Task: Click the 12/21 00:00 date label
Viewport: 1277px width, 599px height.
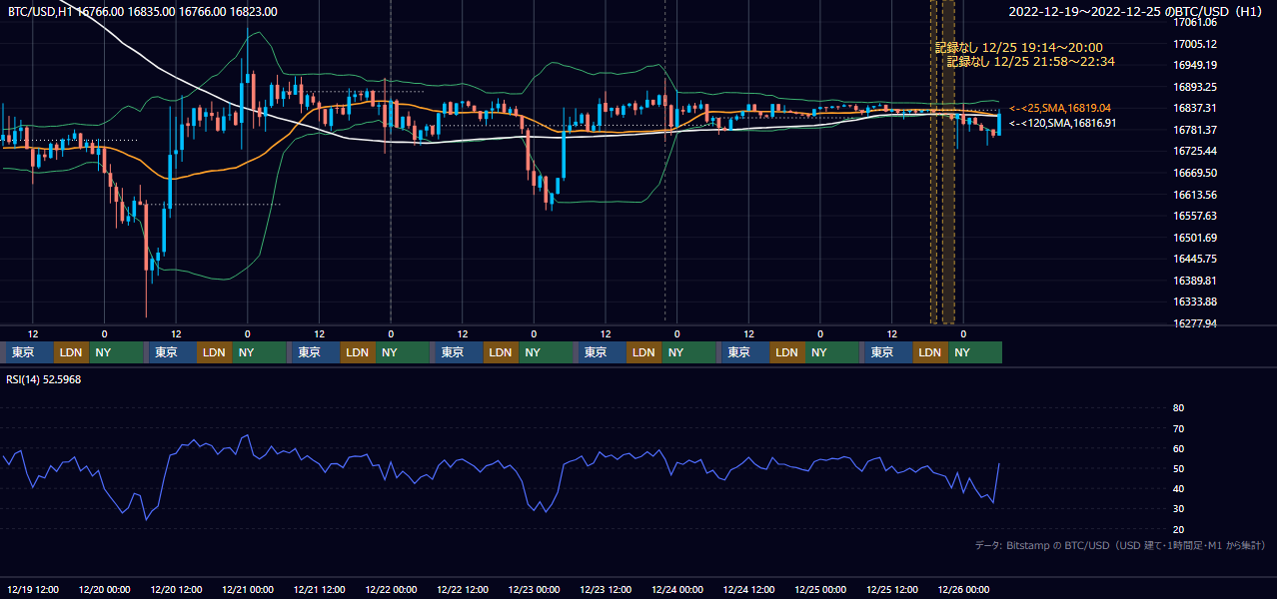Action: [248, 589]
